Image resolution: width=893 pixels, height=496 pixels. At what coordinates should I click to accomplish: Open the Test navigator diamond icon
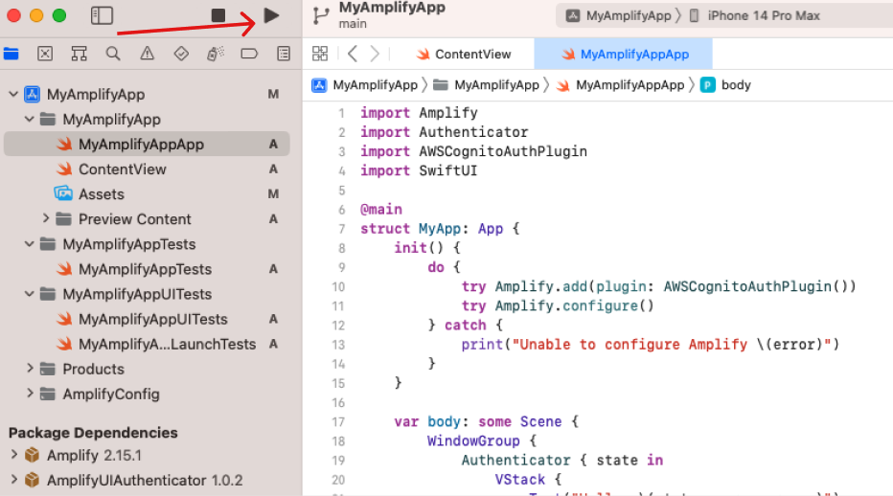(x=181, y=54)
